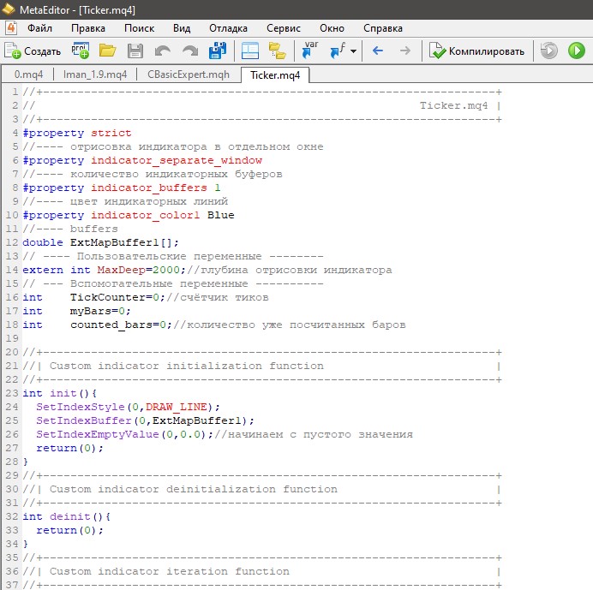Image resolution: width=593 pixels, height=590 pixels.
Task: Toggle the Toolbox folder panel icon
Action: pos(277,51)
